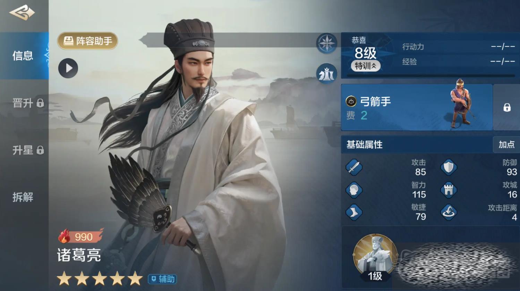Tap the head intelligence attribute icon
520x291 pixels.
[x=354, y=190]
